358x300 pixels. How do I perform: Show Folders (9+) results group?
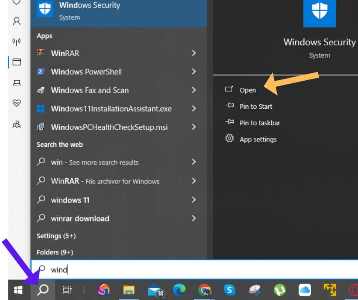55,252
